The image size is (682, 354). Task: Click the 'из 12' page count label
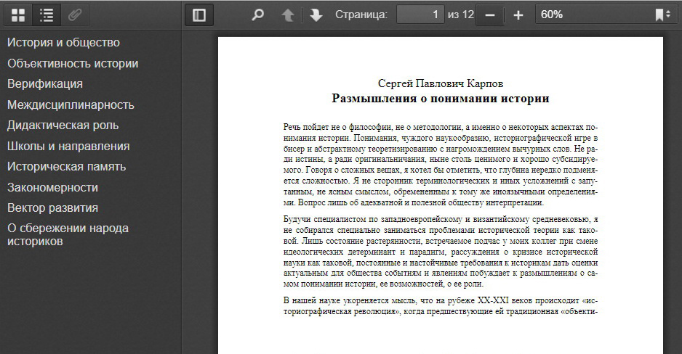click(461, 15)
